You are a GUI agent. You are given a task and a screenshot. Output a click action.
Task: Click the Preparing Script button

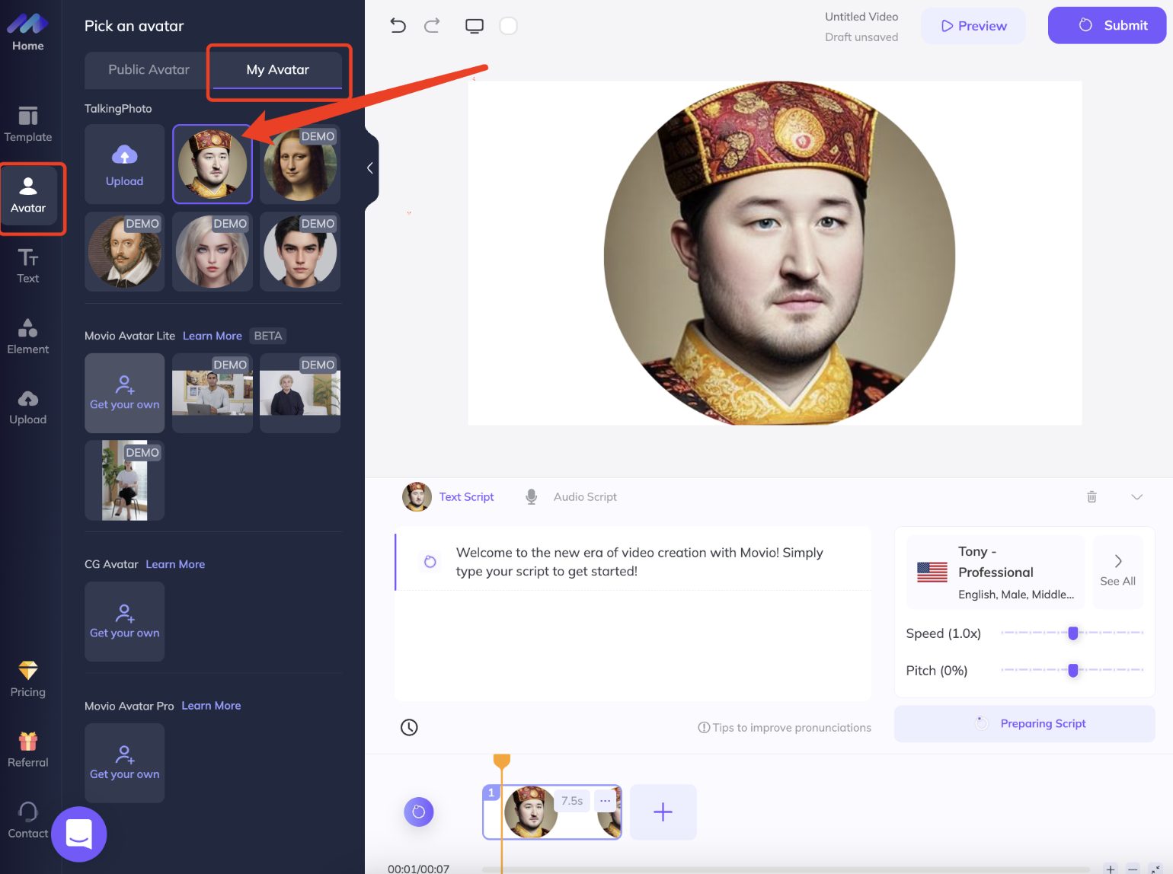pyautogui.click(x=1024, y=723)
